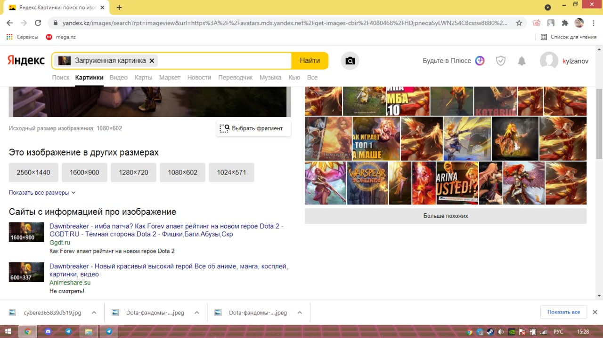Expand options for cybere365839d519.jpg download
This screenshot has width=603, height=338.
[94, 312]
